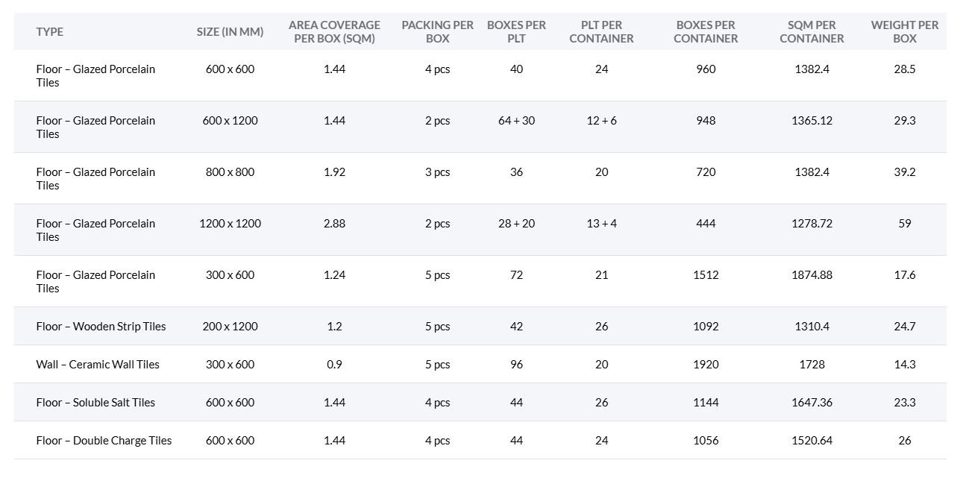Select the 800 x 800 size cell

(x=230, y=172)
